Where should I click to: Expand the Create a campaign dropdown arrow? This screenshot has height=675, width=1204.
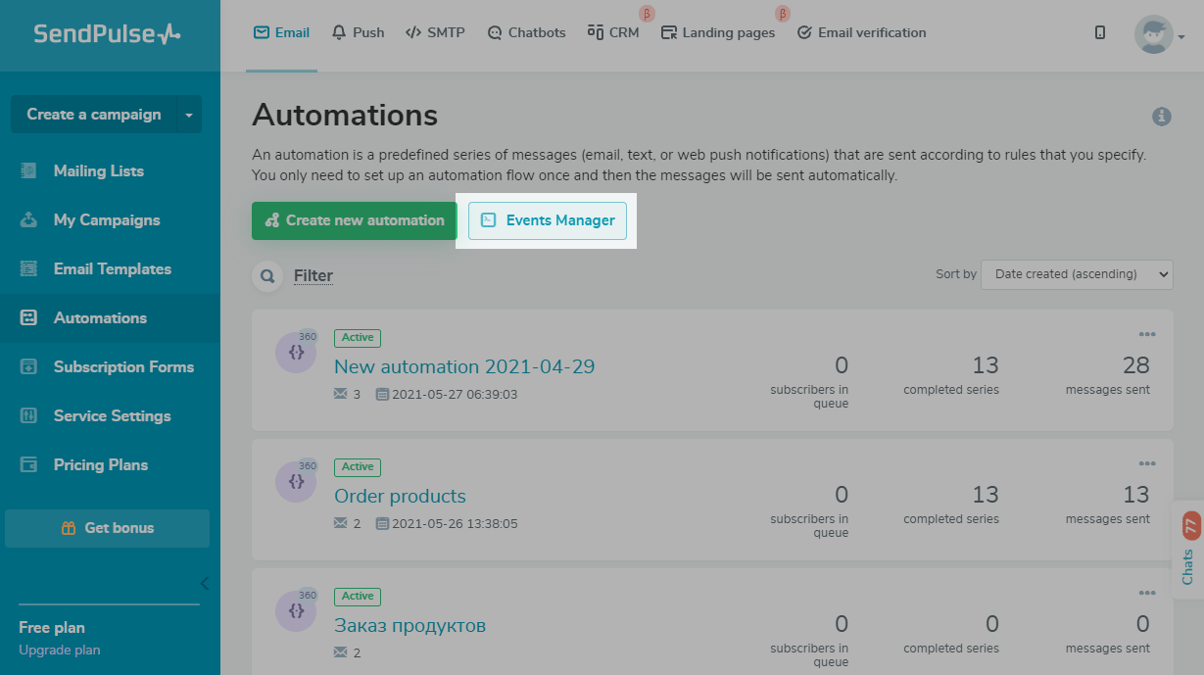[188, 115]
